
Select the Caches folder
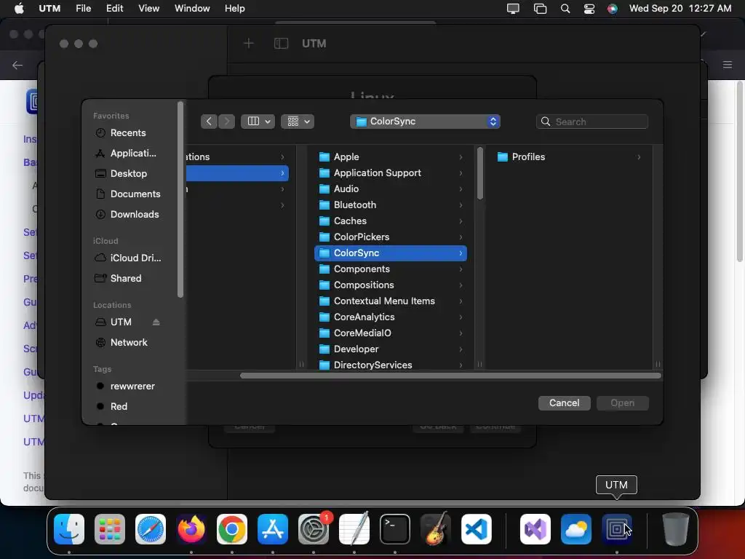click(391, 221)
